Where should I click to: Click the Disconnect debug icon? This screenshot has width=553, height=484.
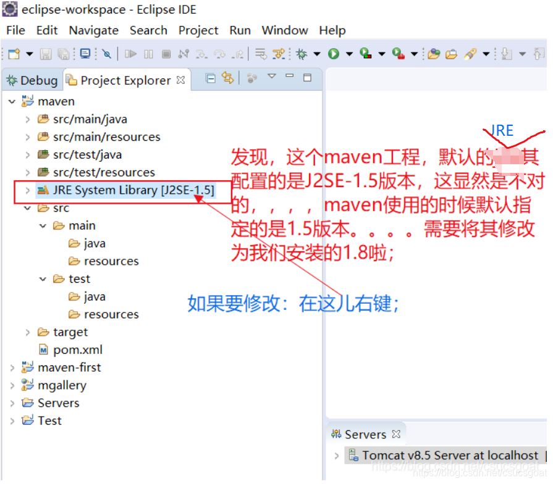click(184, 54)
